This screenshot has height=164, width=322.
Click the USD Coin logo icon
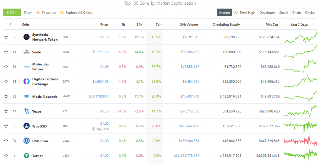click(26, 141)
